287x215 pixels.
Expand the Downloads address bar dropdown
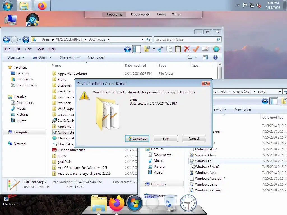(142, 39)
